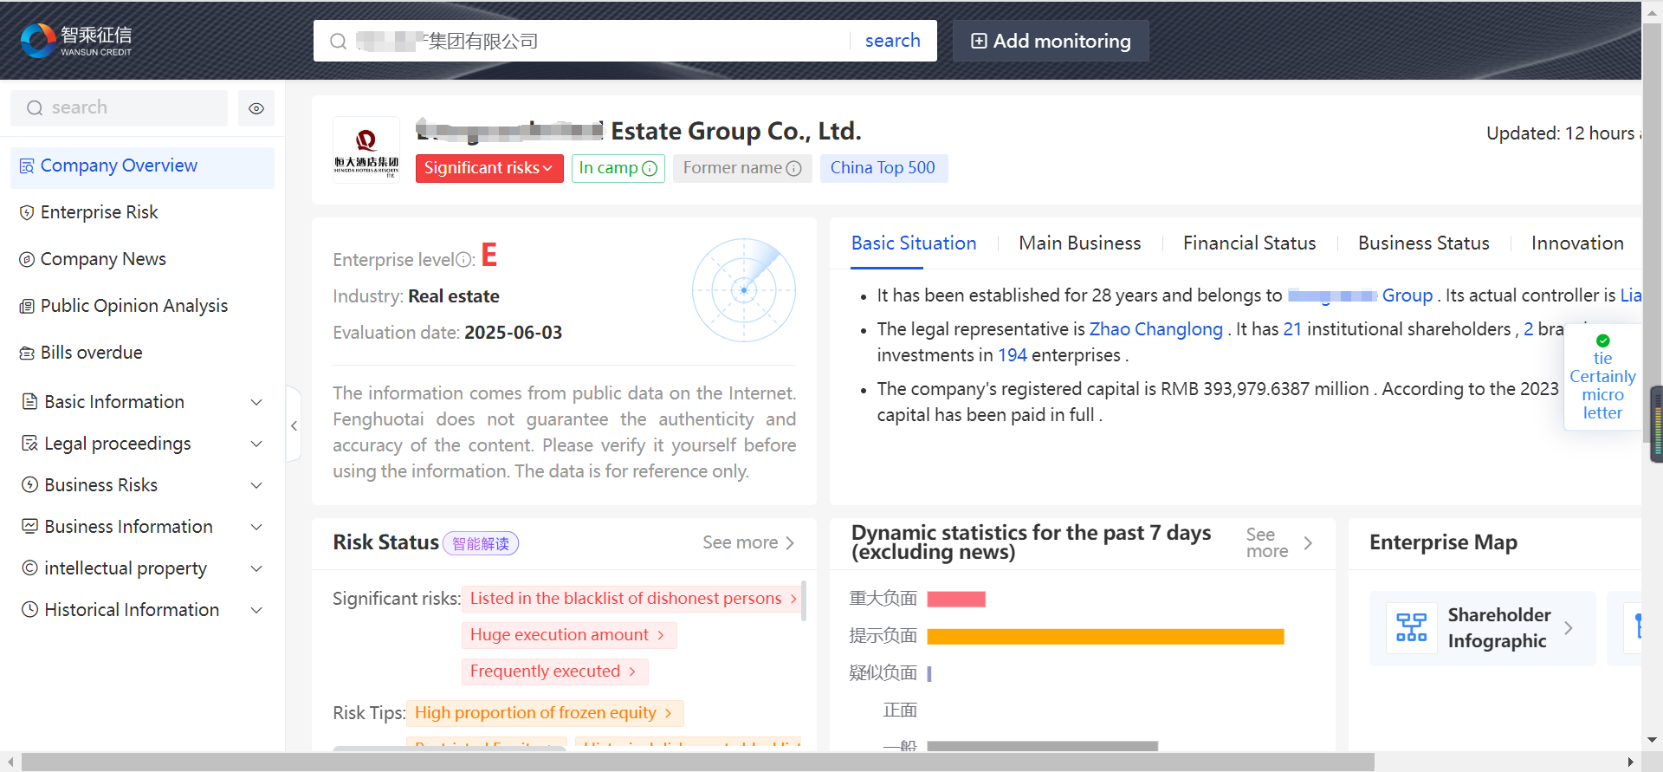Click the red 重大负面 bar

tap(956, 599)
